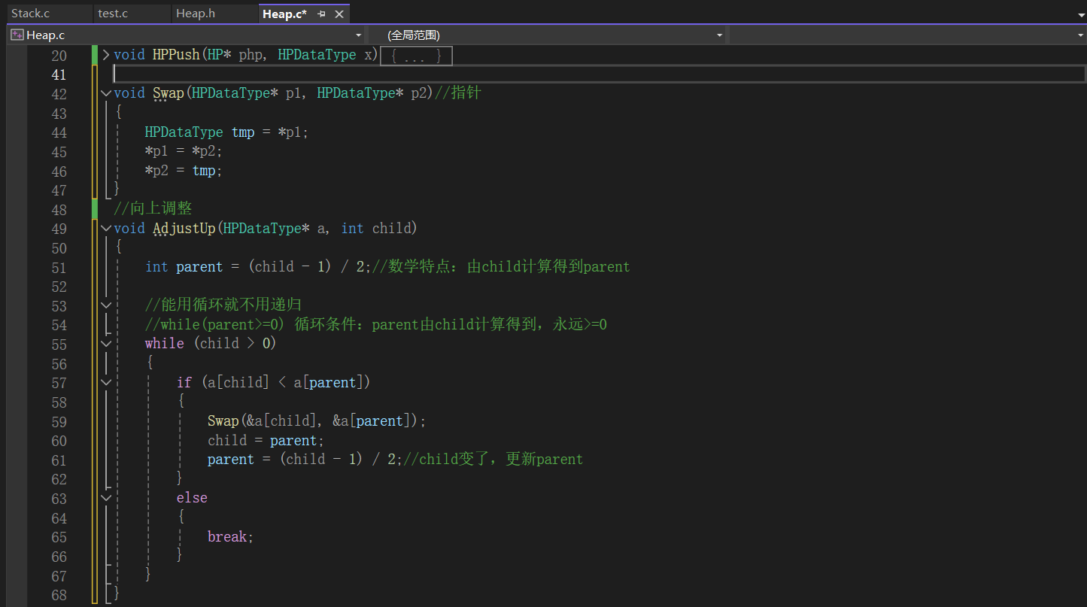
Task: Click line number 44 in the gutter
Action: point(59,132)
